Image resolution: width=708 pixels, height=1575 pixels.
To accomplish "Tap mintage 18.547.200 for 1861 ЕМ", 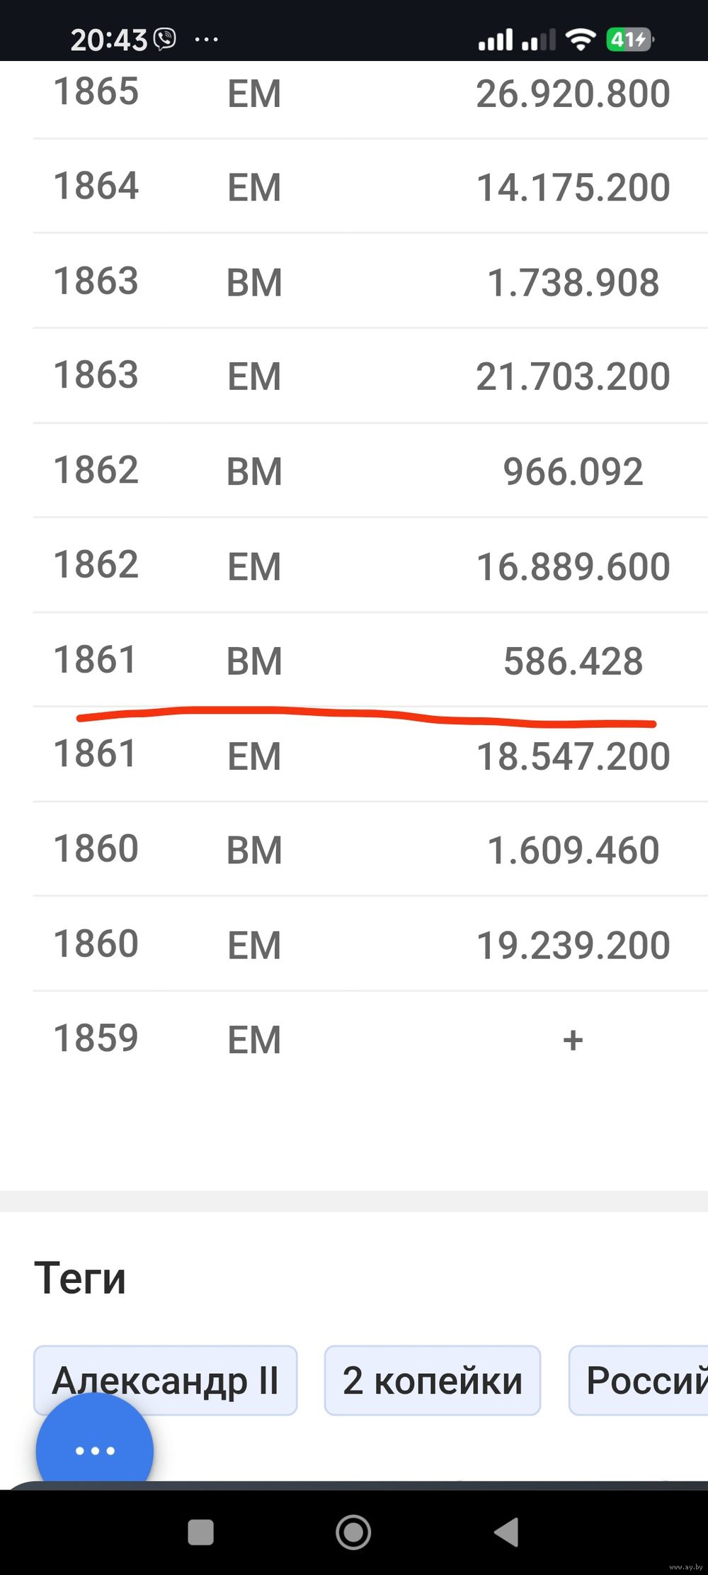I will tap(573, 756).
